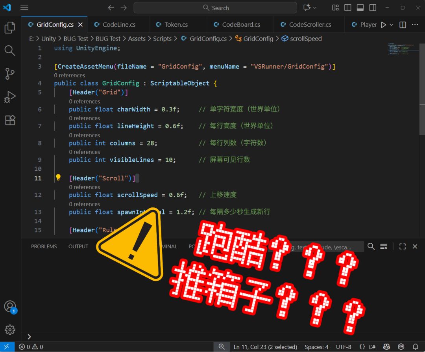Image resolution: width=425 pixels, height=352 pixels.
Task: Open the hamburger application menu
Action: pyautogui.click(x=24, y=8)
